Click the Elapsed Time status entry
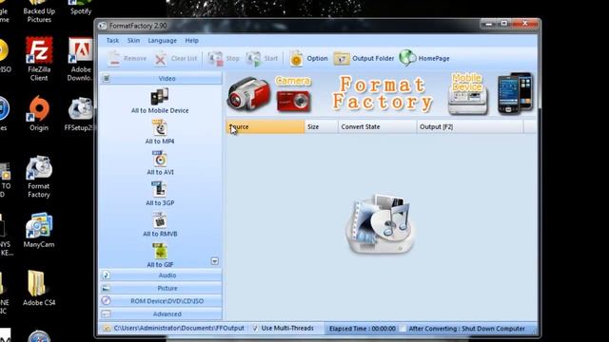The width and height of the screenshot is (609, 342). [x=363, y=329]
